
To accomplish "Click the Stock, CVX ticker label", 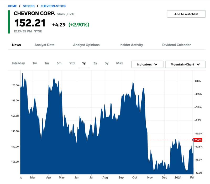I will (x=65, y=14).
